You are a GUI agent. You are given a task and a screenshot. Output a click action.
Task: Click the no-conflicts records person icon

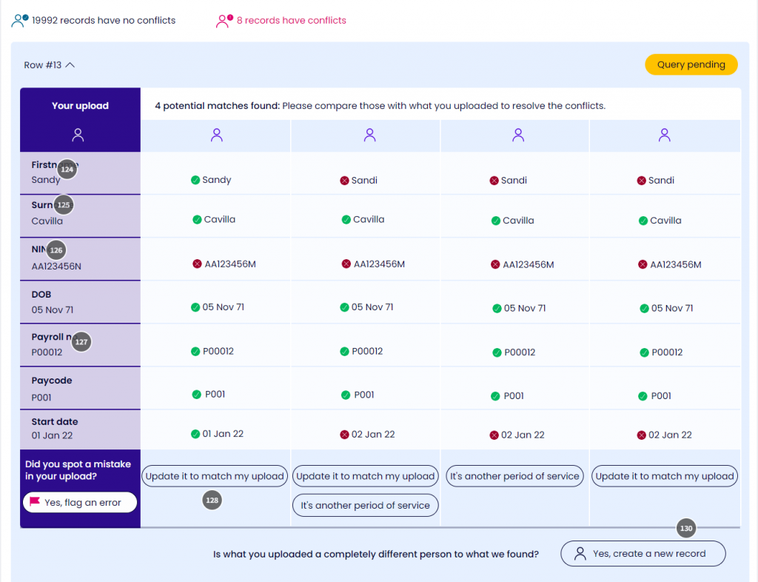(x=20, y=20)
